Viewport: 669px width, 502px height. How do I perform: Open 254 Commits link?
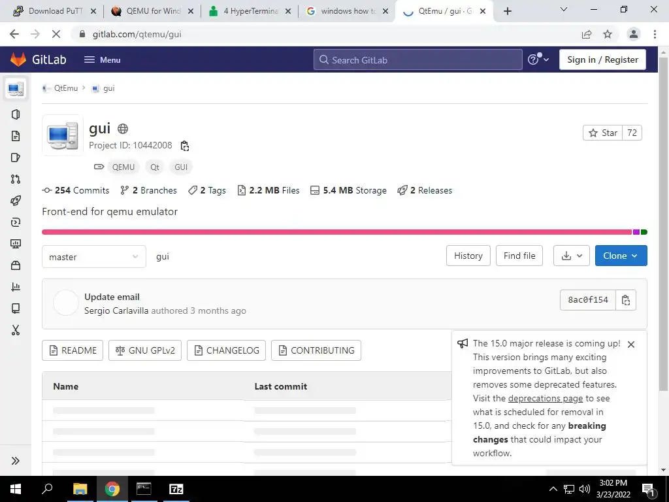(76, 190)
